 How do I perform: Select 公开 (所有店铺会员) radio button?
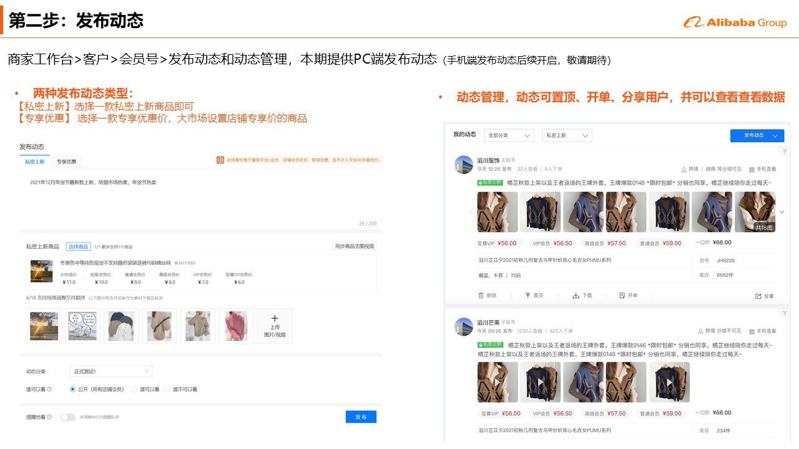coord(73,389)
